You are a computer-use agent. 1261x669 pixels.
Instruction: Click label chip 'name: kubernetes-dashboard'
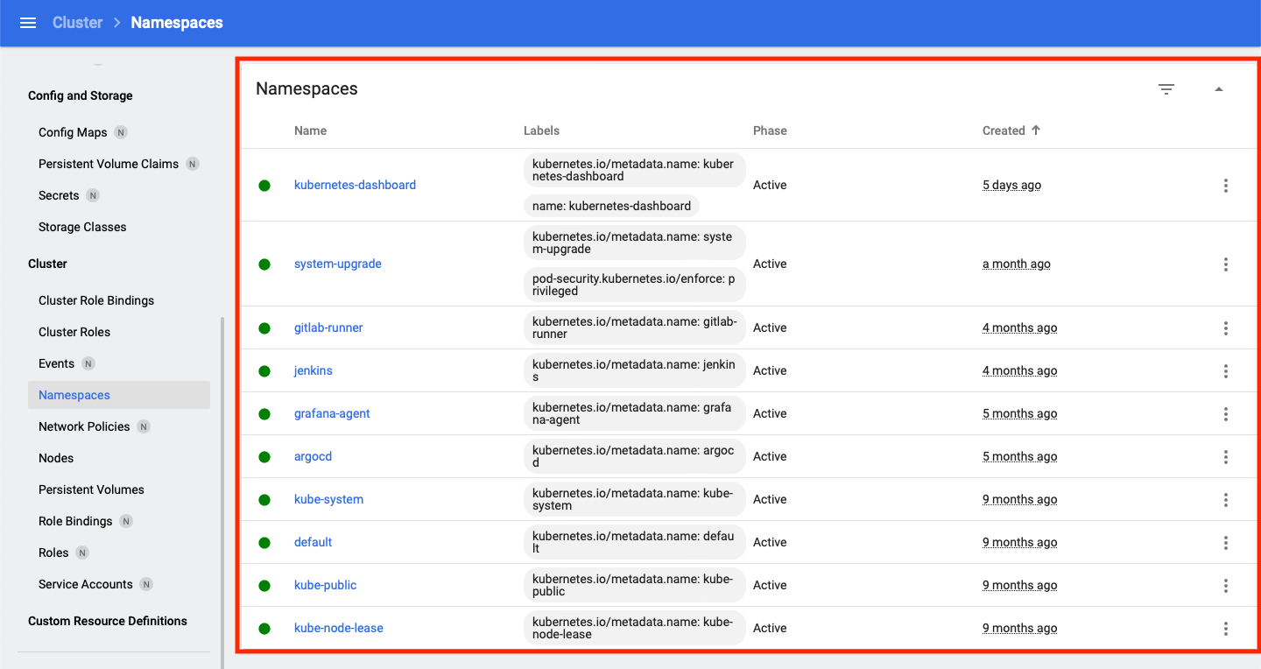(611, 206)
